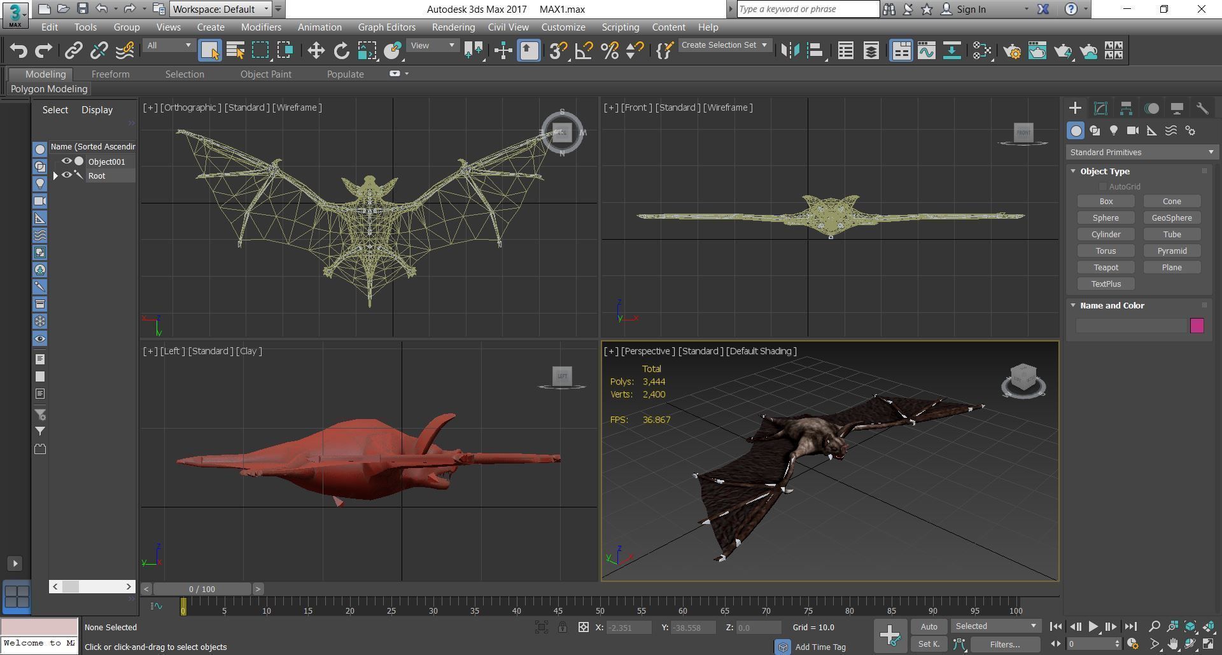
Task: Open the Modify panel tab icon
Action: click(x=1100, y=108)
